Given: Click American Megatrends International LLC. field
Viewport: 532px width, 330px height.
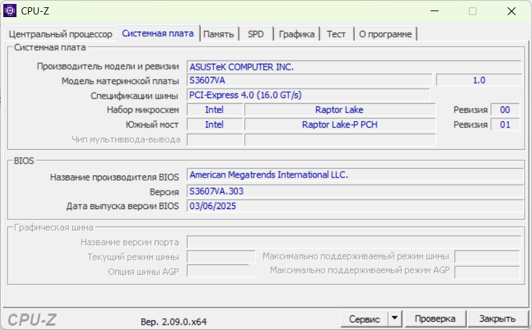Looking at the screenshot, I should 355,175.
